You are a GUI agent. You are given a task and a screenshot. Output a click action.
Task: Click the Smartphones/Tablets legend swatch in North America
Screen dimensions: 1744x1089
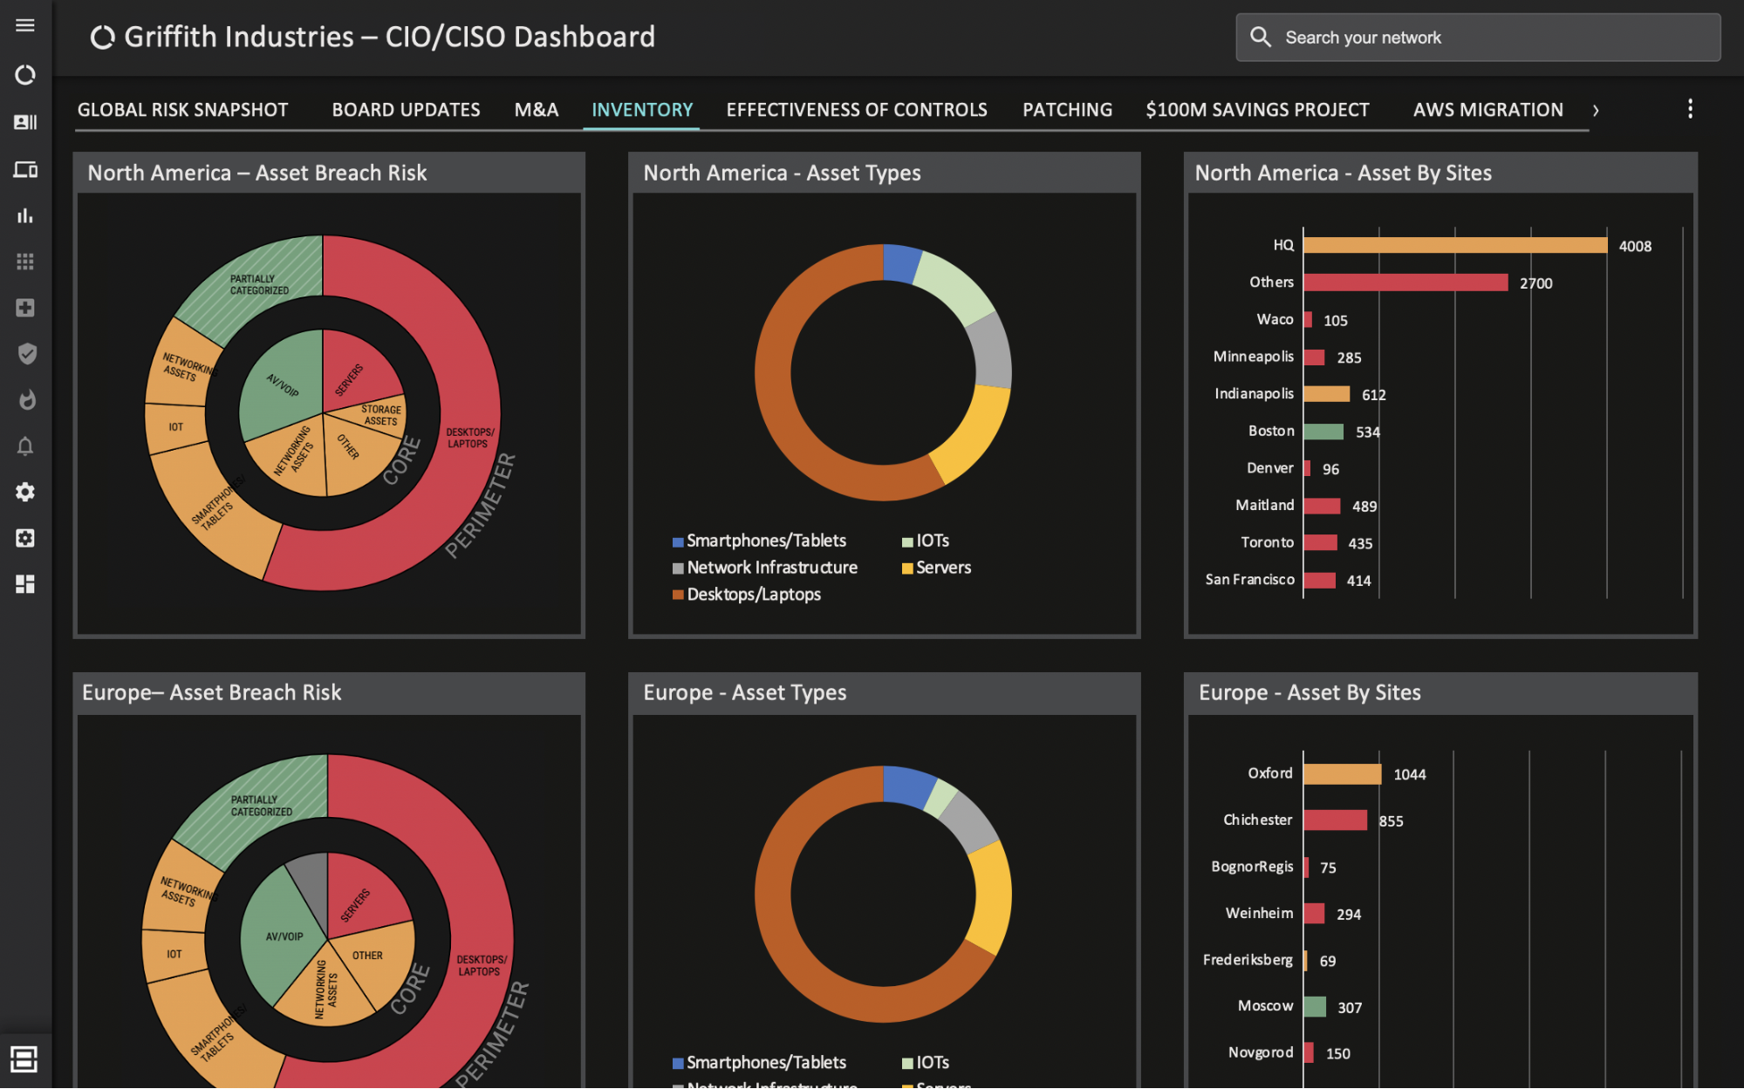tap(678, 542)
